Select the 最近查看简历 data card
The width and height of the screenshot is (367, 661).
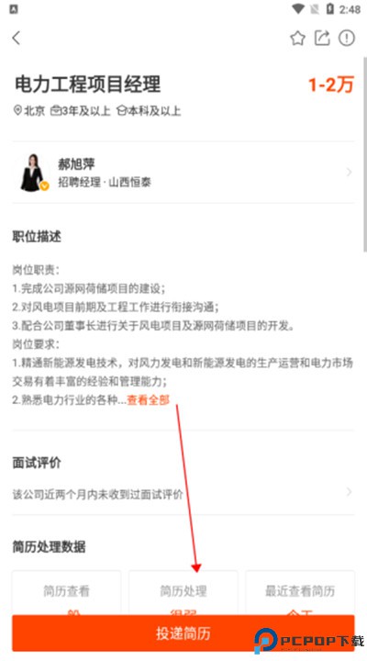coord(300,593)
